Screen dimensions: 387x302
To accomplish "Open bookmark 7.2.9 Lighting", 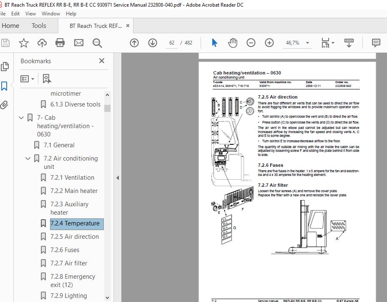I will point(69,296).
